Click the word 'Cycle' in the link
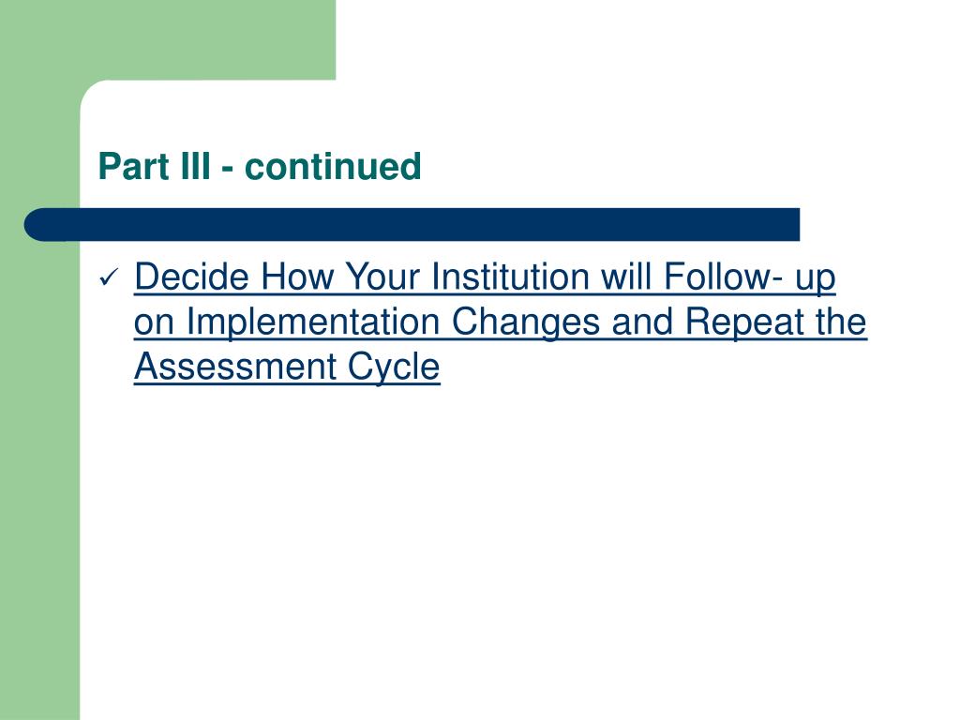960x720 pixels. 394,367
